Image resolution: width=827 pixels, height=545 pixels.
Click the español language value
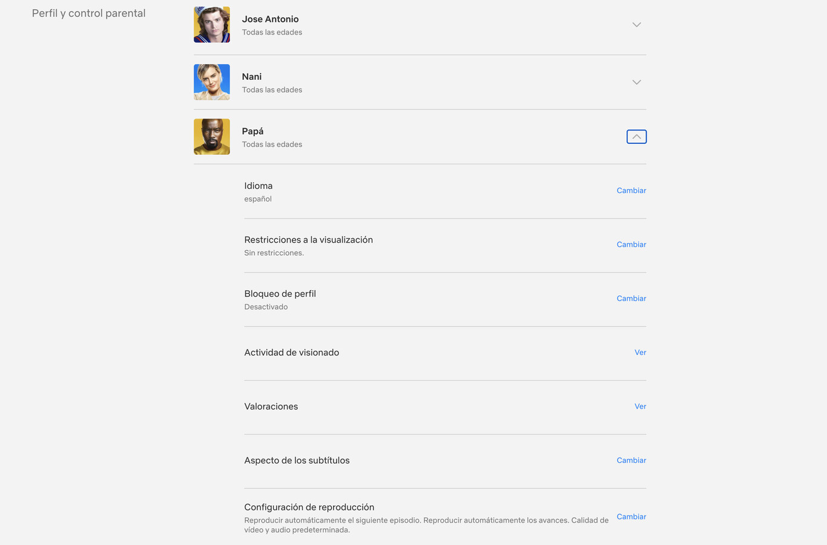tap(258, 198)
